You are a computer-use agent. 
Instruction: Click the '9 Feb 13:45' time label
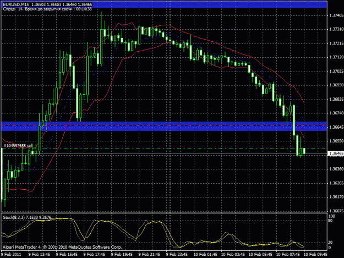click(39, 254)
